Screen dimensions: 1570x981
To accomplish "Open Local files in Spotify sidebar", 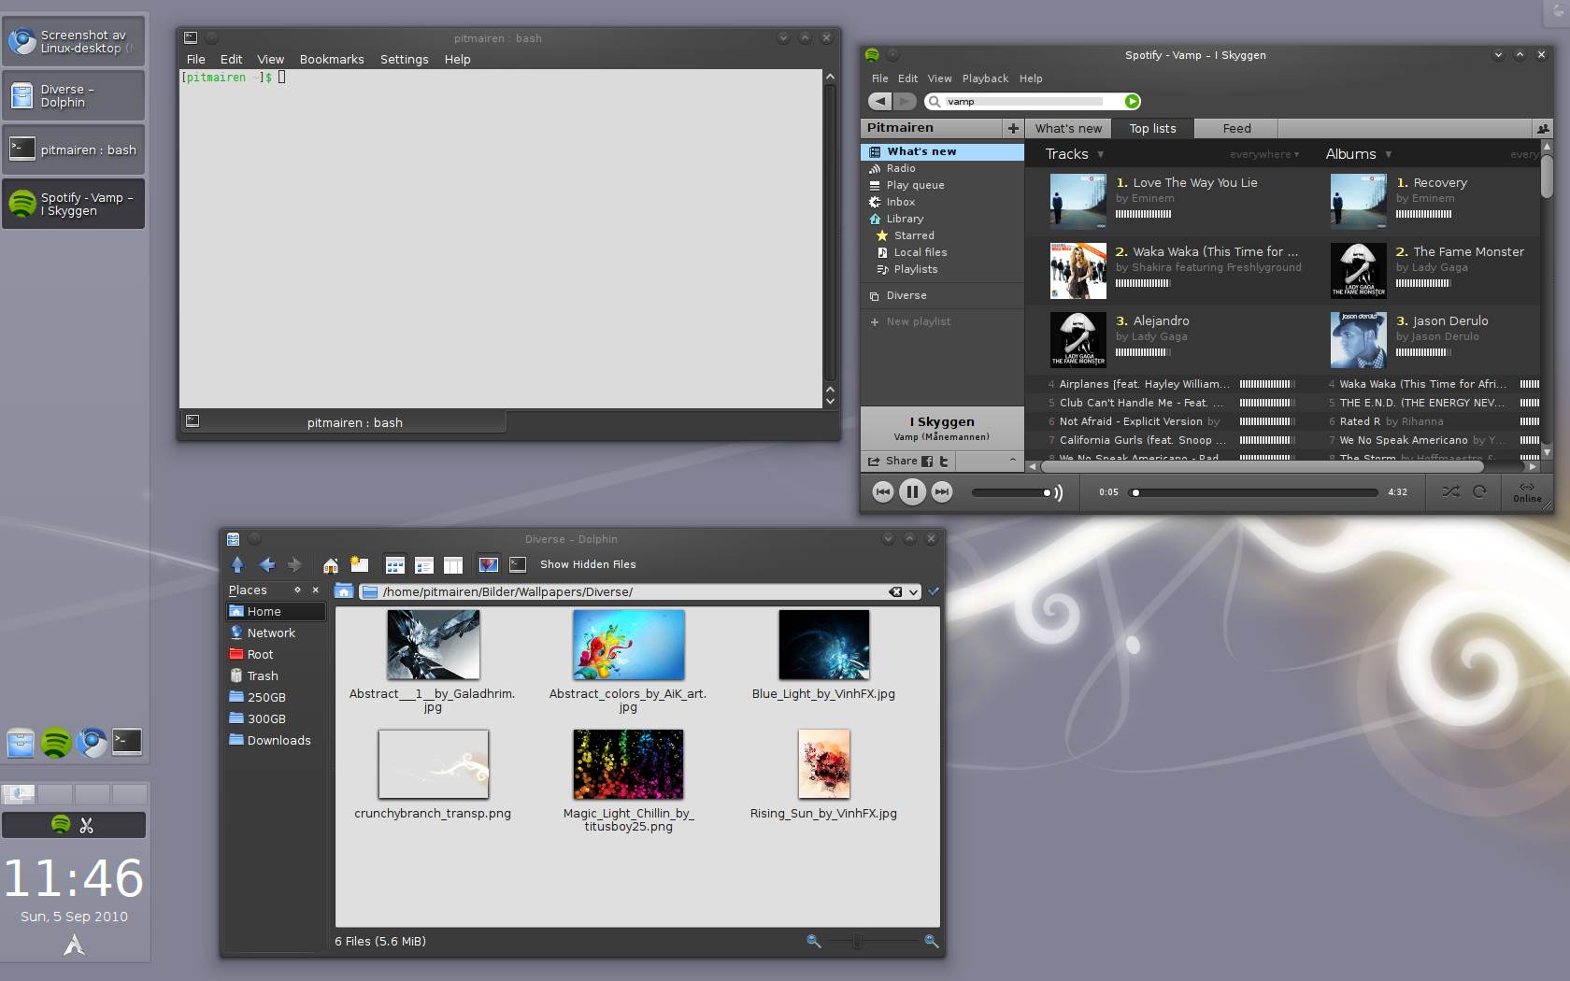I will [x=942, y=252].
